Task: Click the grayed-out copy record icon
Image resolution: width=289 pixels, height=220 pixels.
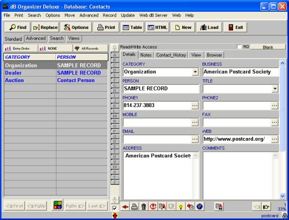Action: point(172,207)
